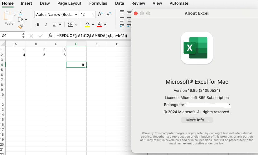Apply cell borders icon

coord(71,25)
